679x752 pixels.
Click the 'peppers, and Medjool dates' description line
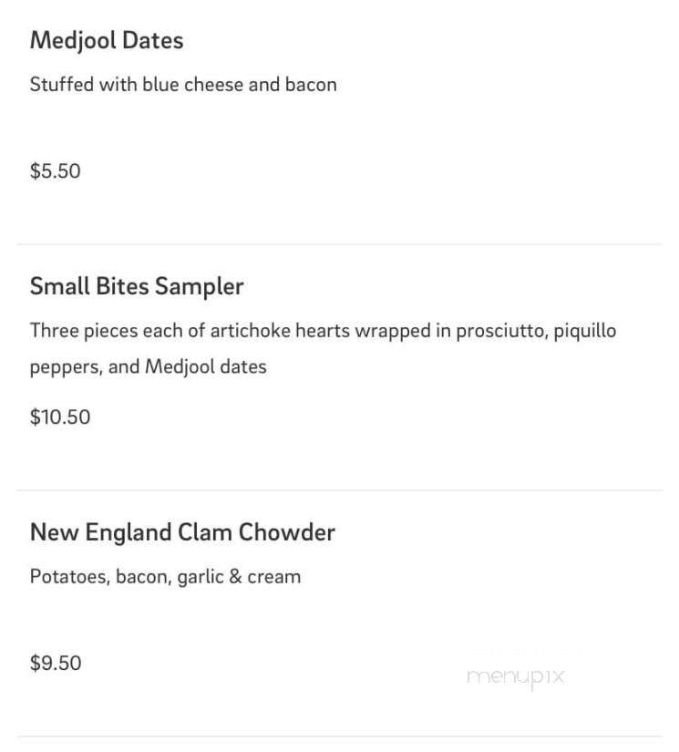[x=149, y=367]
